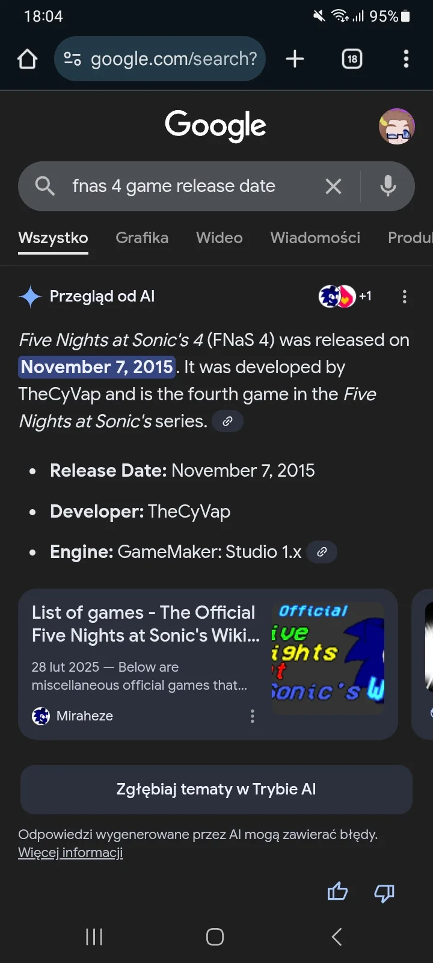The width and height of the screenshot is (433, 963).
Task: Start voice search with microphone icon
Action: click(388, 187)
